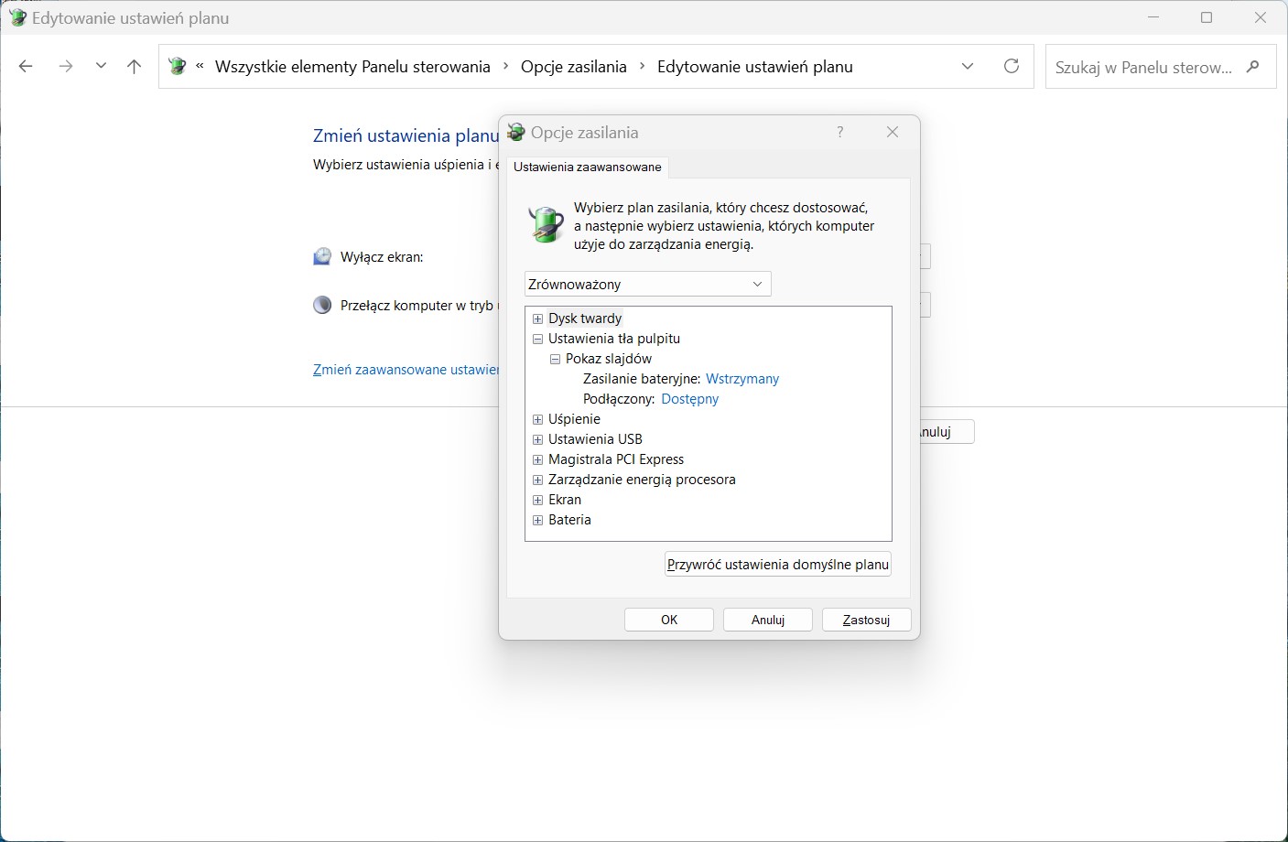1288x842 pixels.
Task: Open the Zrównoważony power plan dropdown
Action: [648, 284]
